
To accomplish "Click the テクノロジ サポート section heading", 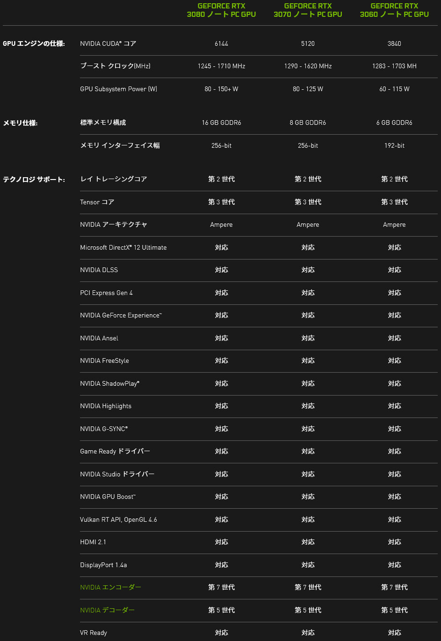I will [x=34, y=179].
